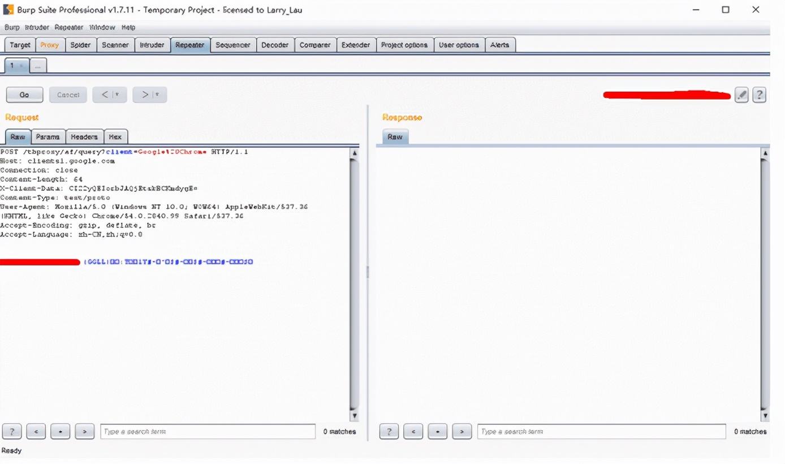Screen dimensions: 785x464
Task: Select the request Hex tab
Action: coord(115,137)
